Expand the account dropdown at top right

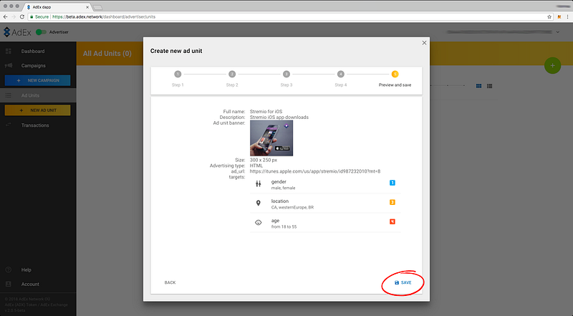click(558, 32)
